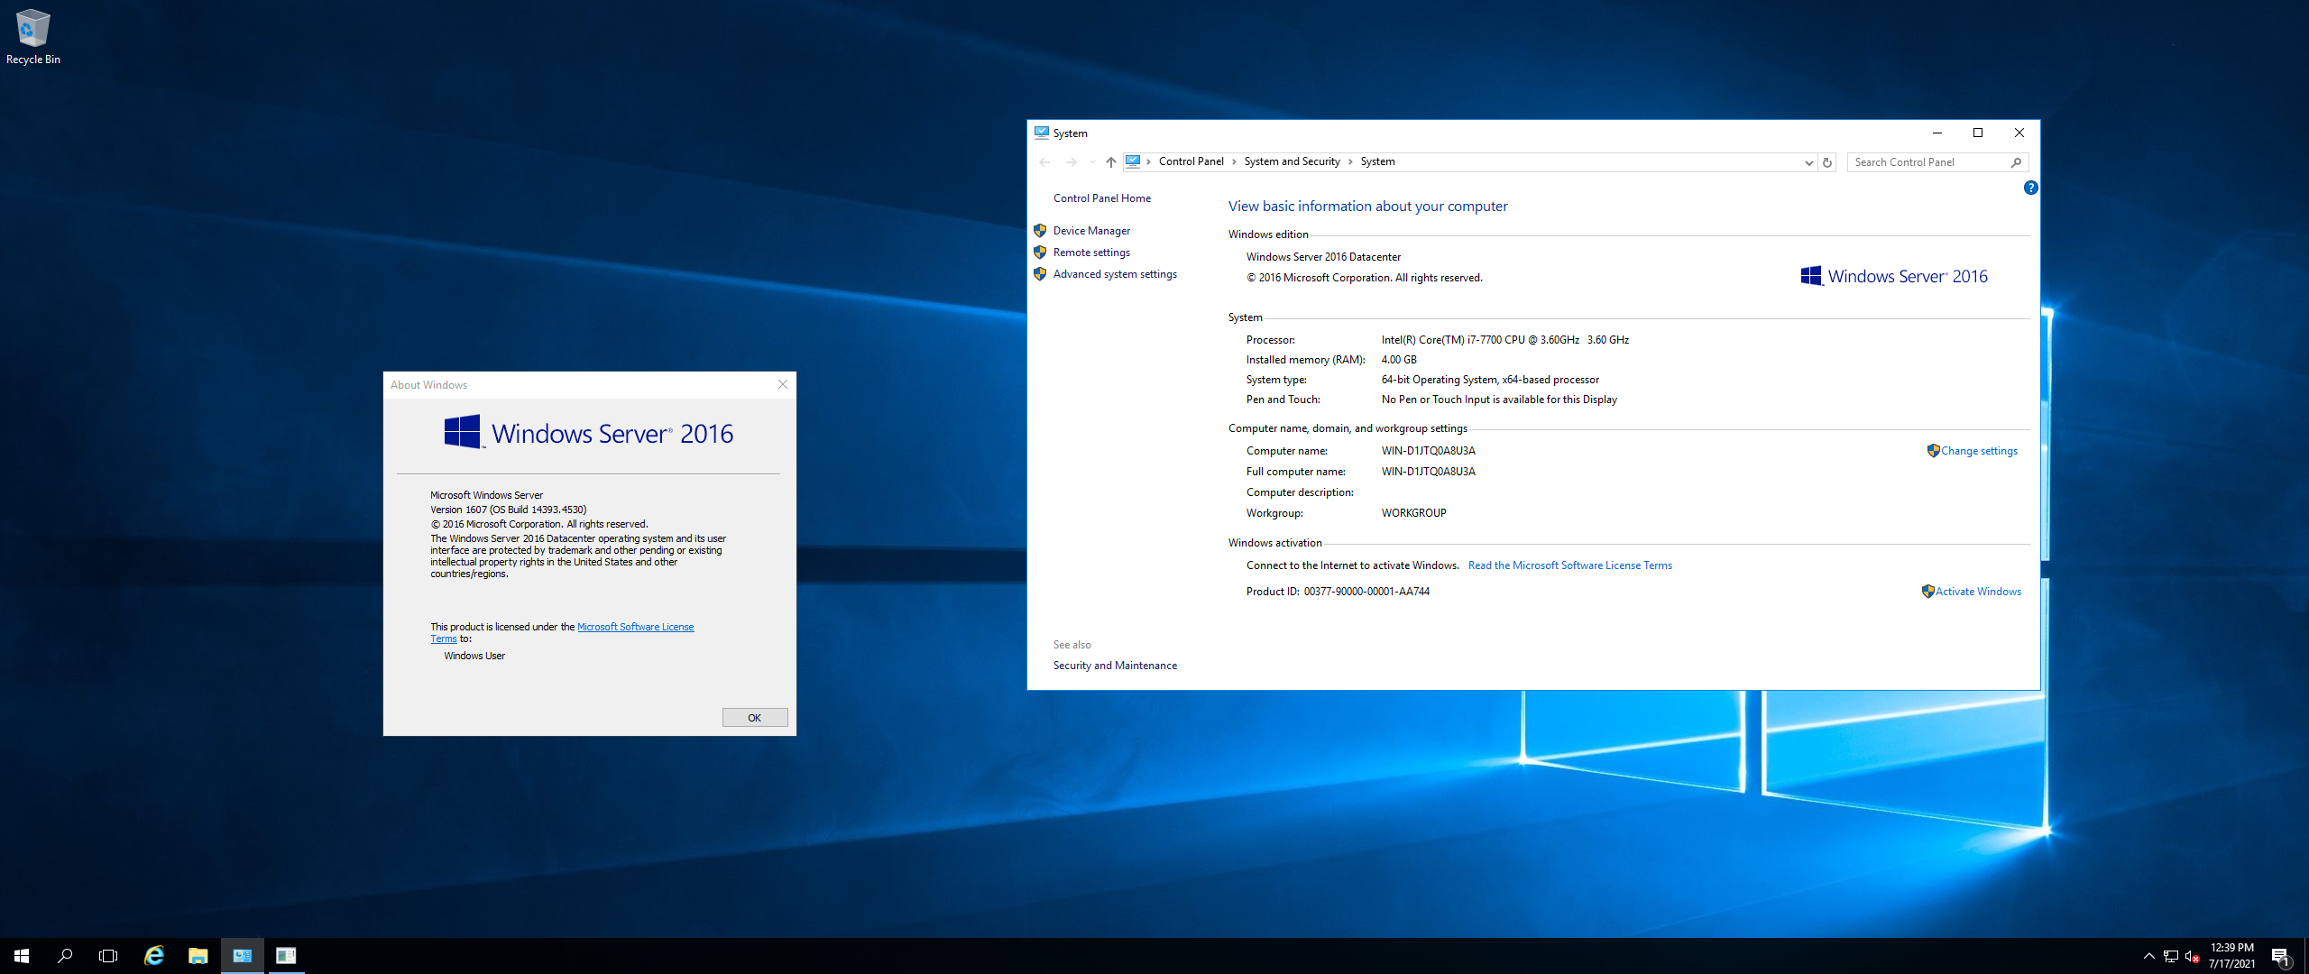Click the shield icon beside Remote settings

[1040, 253]
